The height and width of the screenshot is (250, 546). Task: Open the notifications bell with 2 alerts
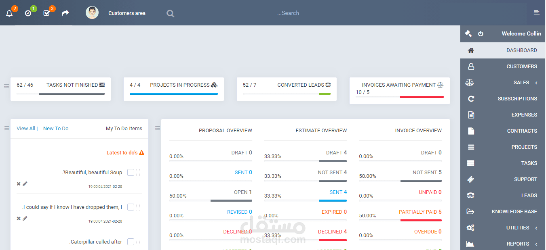[9, 13]
